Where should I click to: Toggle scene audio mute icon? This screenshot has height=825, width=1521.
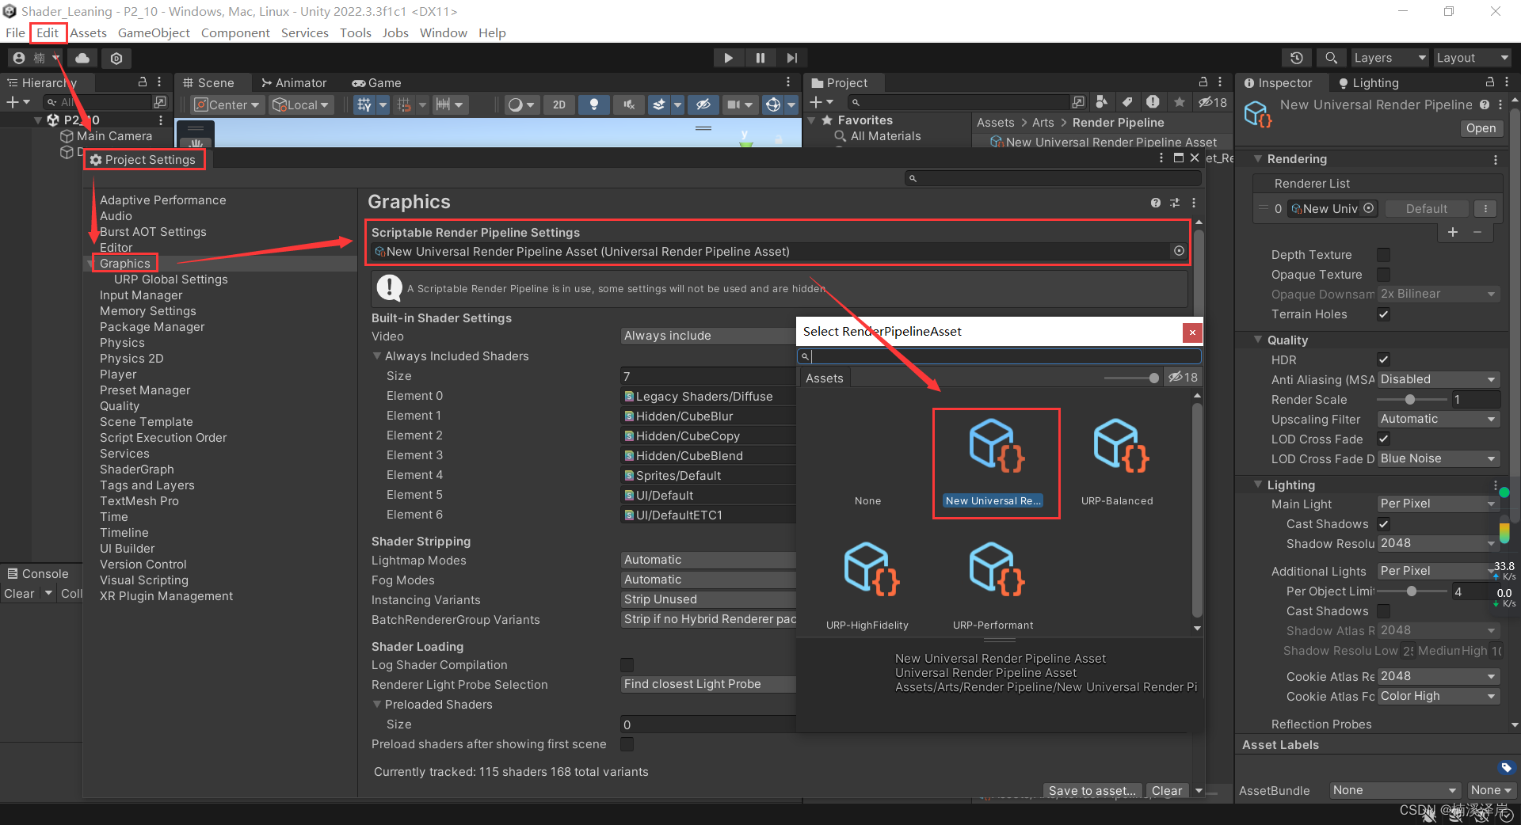click(629, 105)
